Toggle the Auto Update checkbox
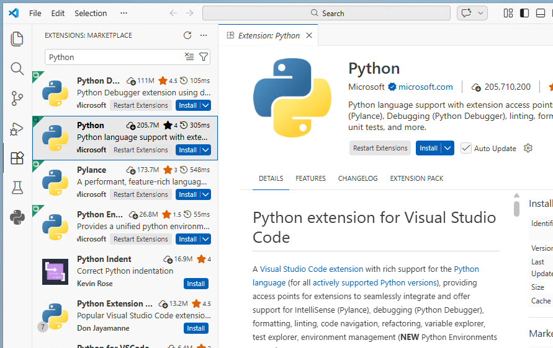 point(466,148)
